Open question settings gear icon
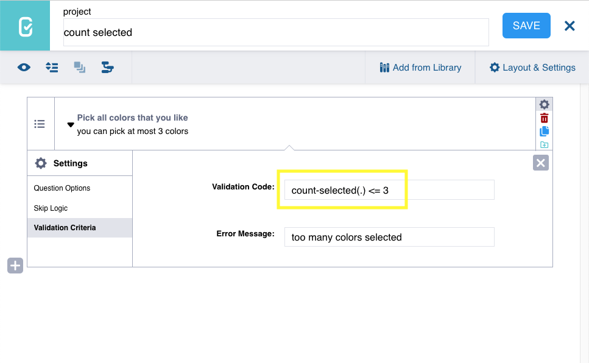Image resolution: width=589 pixels, height=363 pixels. pyautogui.click(x=544, y=105)
